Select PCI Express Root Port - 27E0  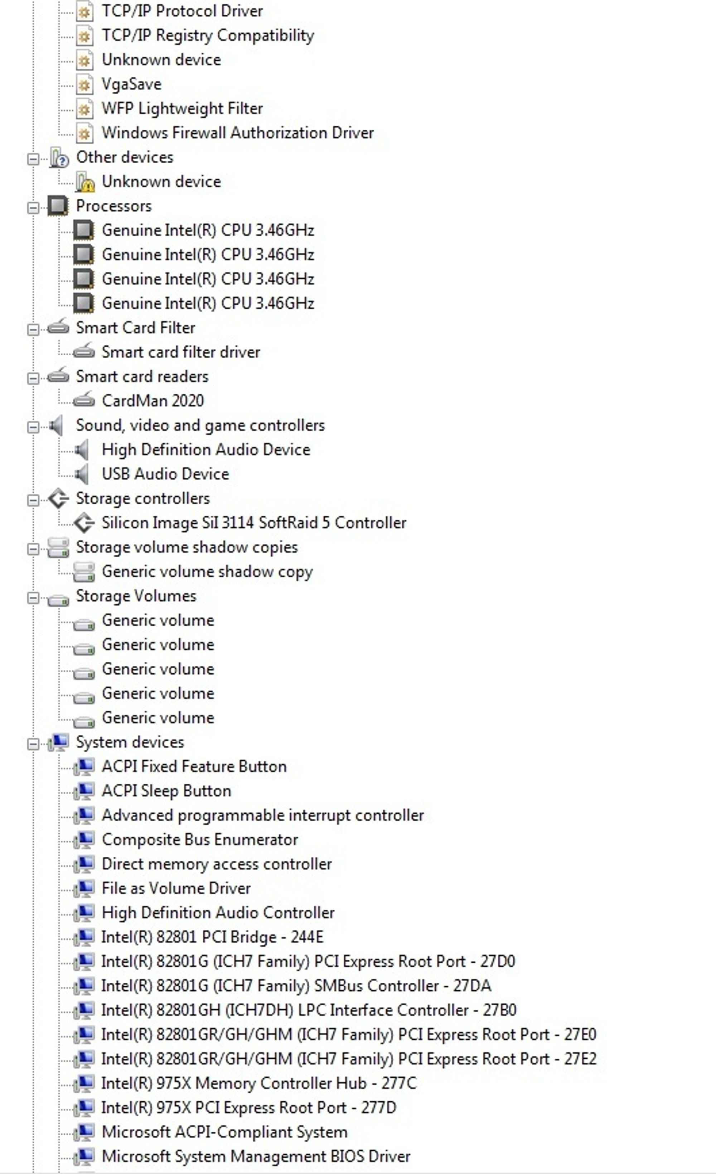[349, 1034]
